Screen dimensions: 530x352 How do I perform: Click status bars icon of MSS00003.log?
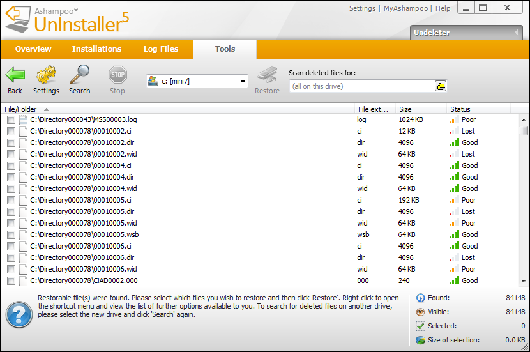click(454, 119)
